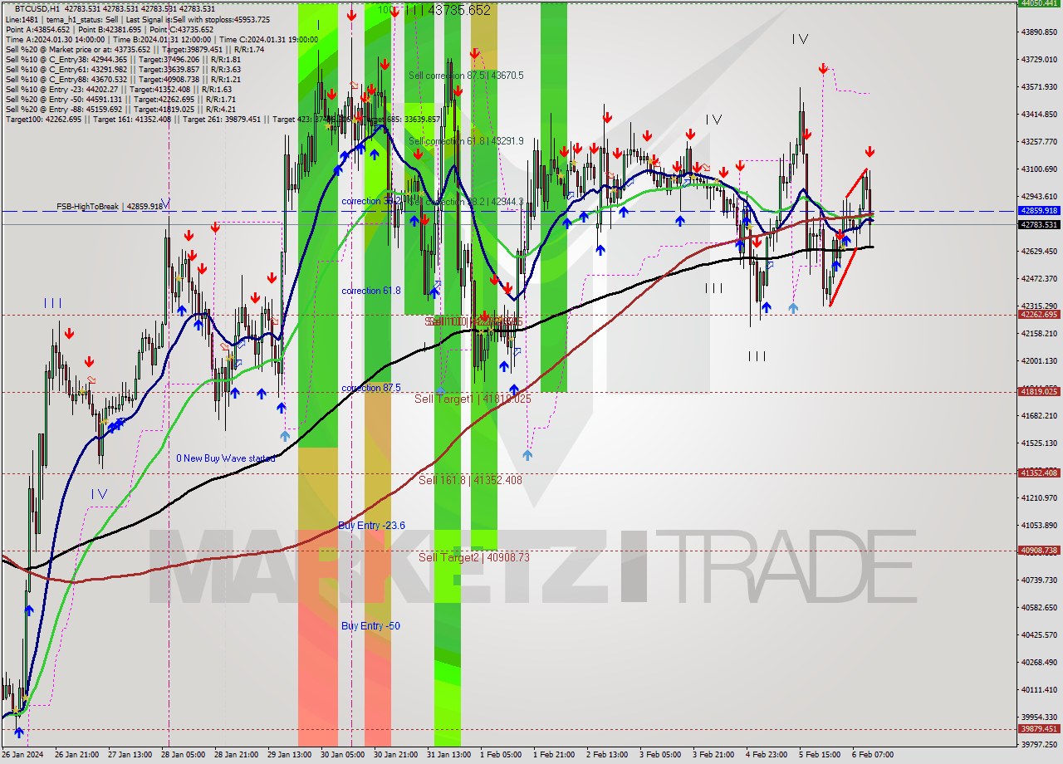1063x764 pixels.
Task: Click the red 42262.695 price tag
Action: [x=1039, y=314]
